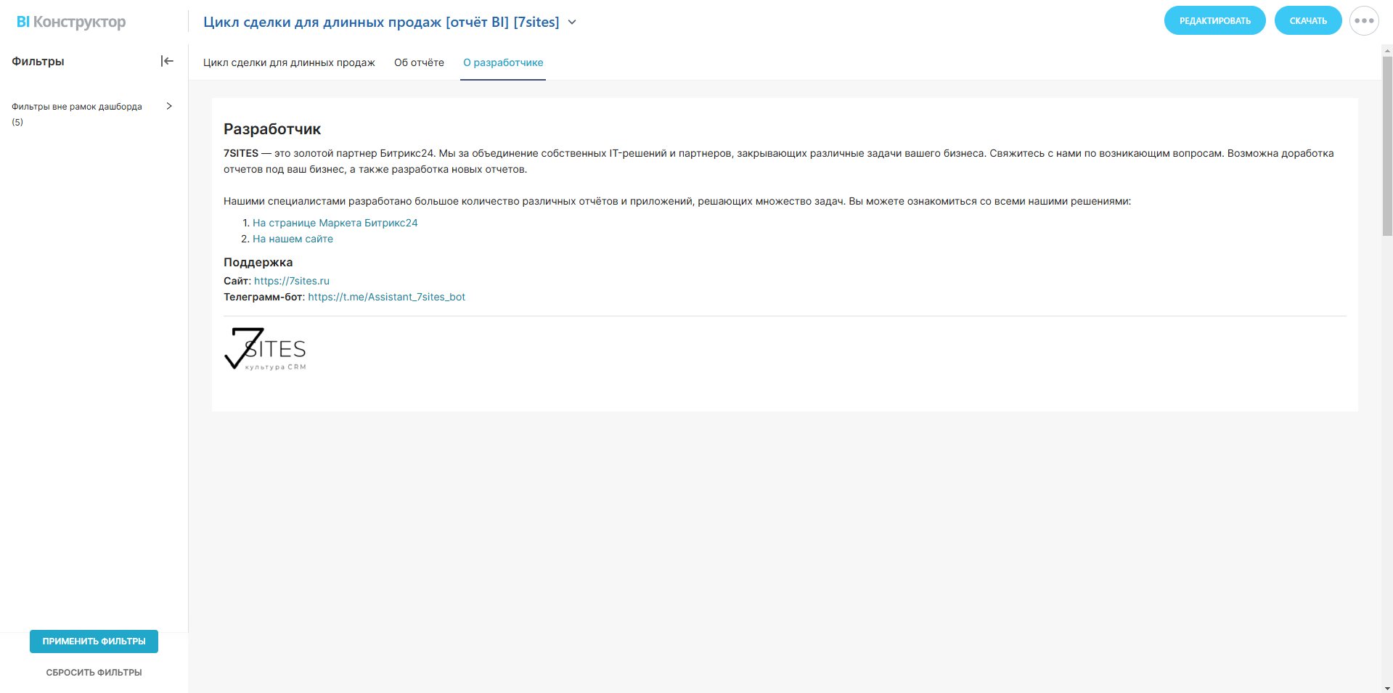Collapse the Фильтры sidebar panel
Viewport: 1393px width, 693px height.
coord(167,61)
